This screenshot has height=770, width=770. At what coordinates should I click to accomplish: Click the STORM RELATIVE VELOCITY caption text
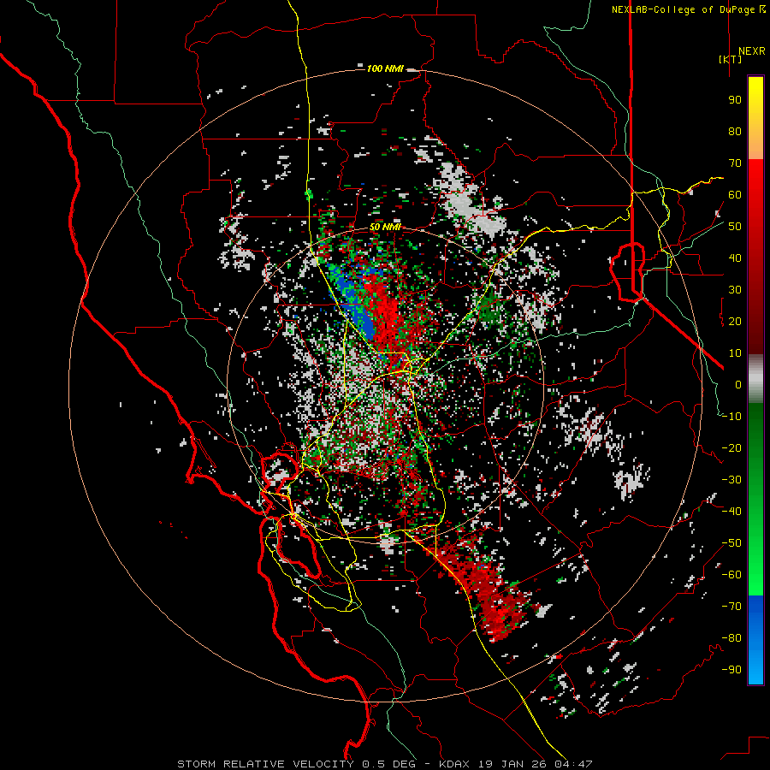point(265,764)
